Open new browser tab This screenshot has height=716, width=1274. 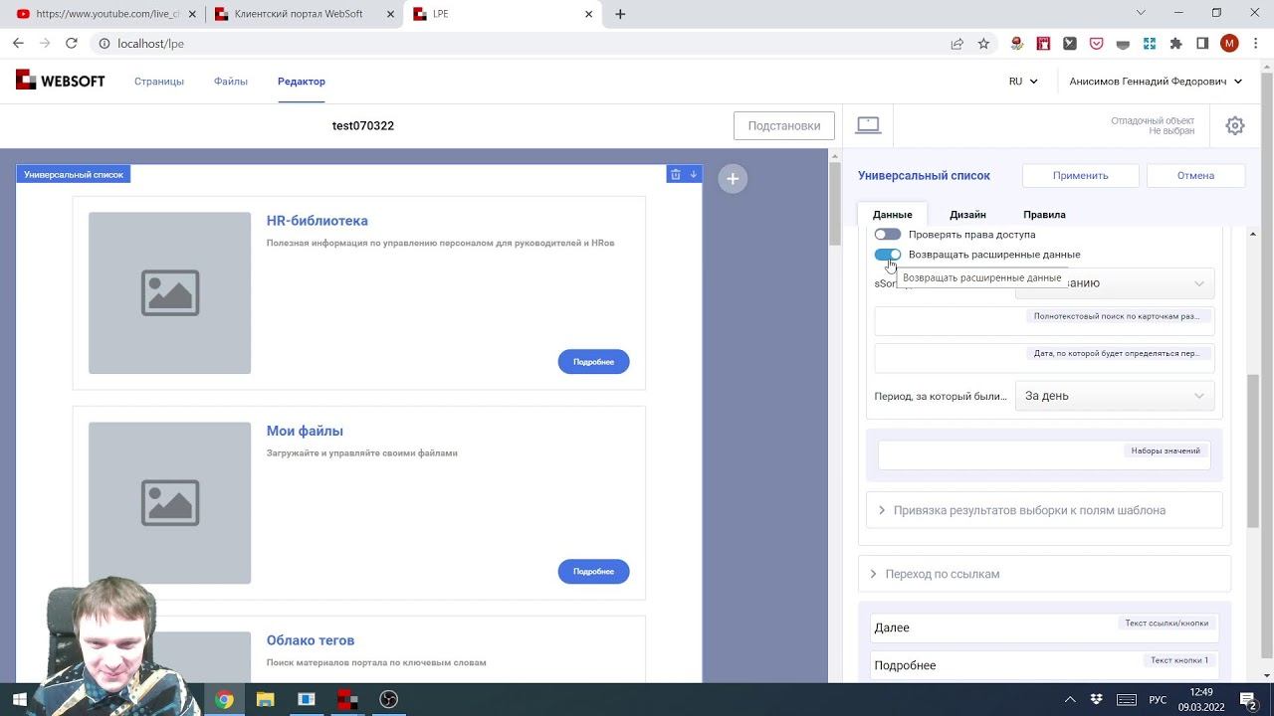620,14
